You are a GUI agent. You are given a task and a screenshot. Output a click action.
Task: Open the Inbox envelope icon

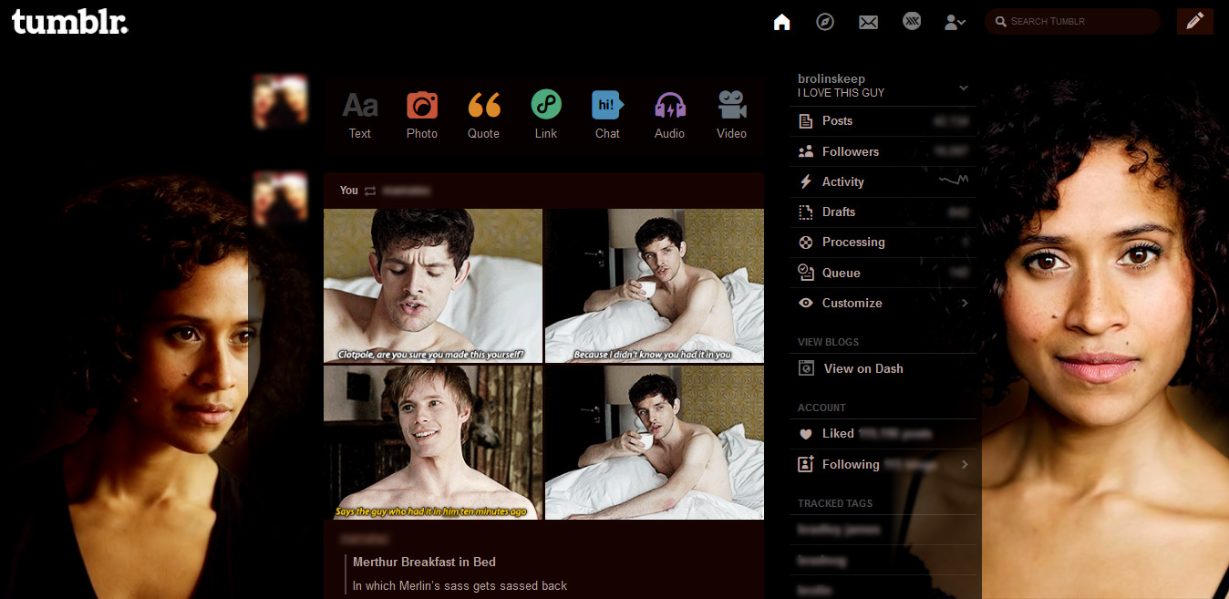868,22
